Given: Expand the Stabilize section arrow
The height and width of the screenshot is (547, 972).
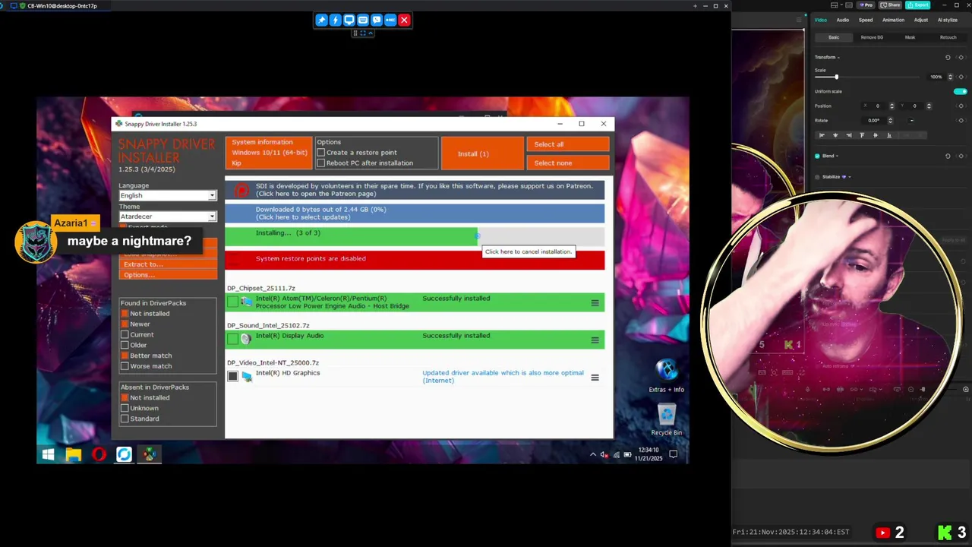Looking at the screenshot, I should pos(849,177).
